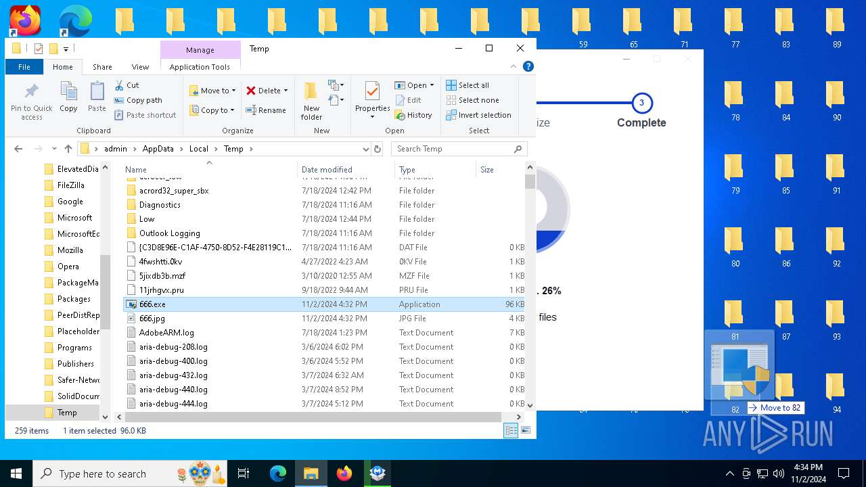Open the Move to dropdown
Viewport: 866px width, 487px height.
[212, 91]
